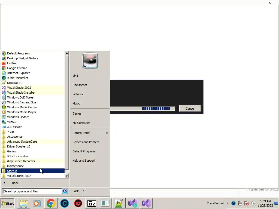Viewport: 279px width, 209px height.
Task: Click the volume speaker tray icon
Action: pos(253,203)
